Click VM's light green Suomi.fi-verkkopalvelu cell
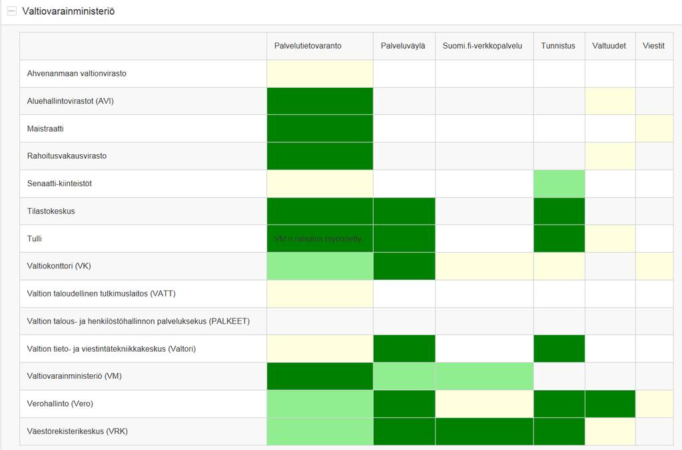Screen dimensions: 682x450 pos(485,376)
